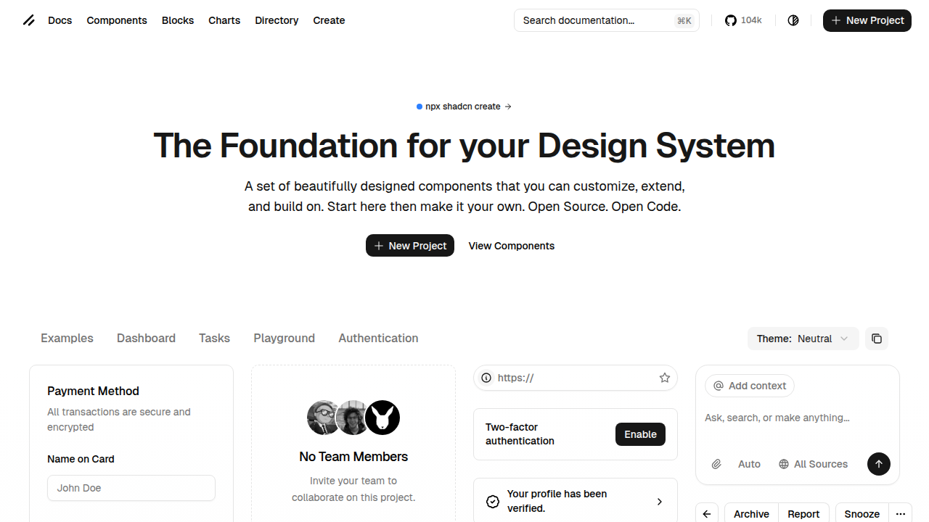Image resolution: width=929 pixels, height=522 pixels.
Task: Expand the profile verified chevron
Action: point(659,502)
